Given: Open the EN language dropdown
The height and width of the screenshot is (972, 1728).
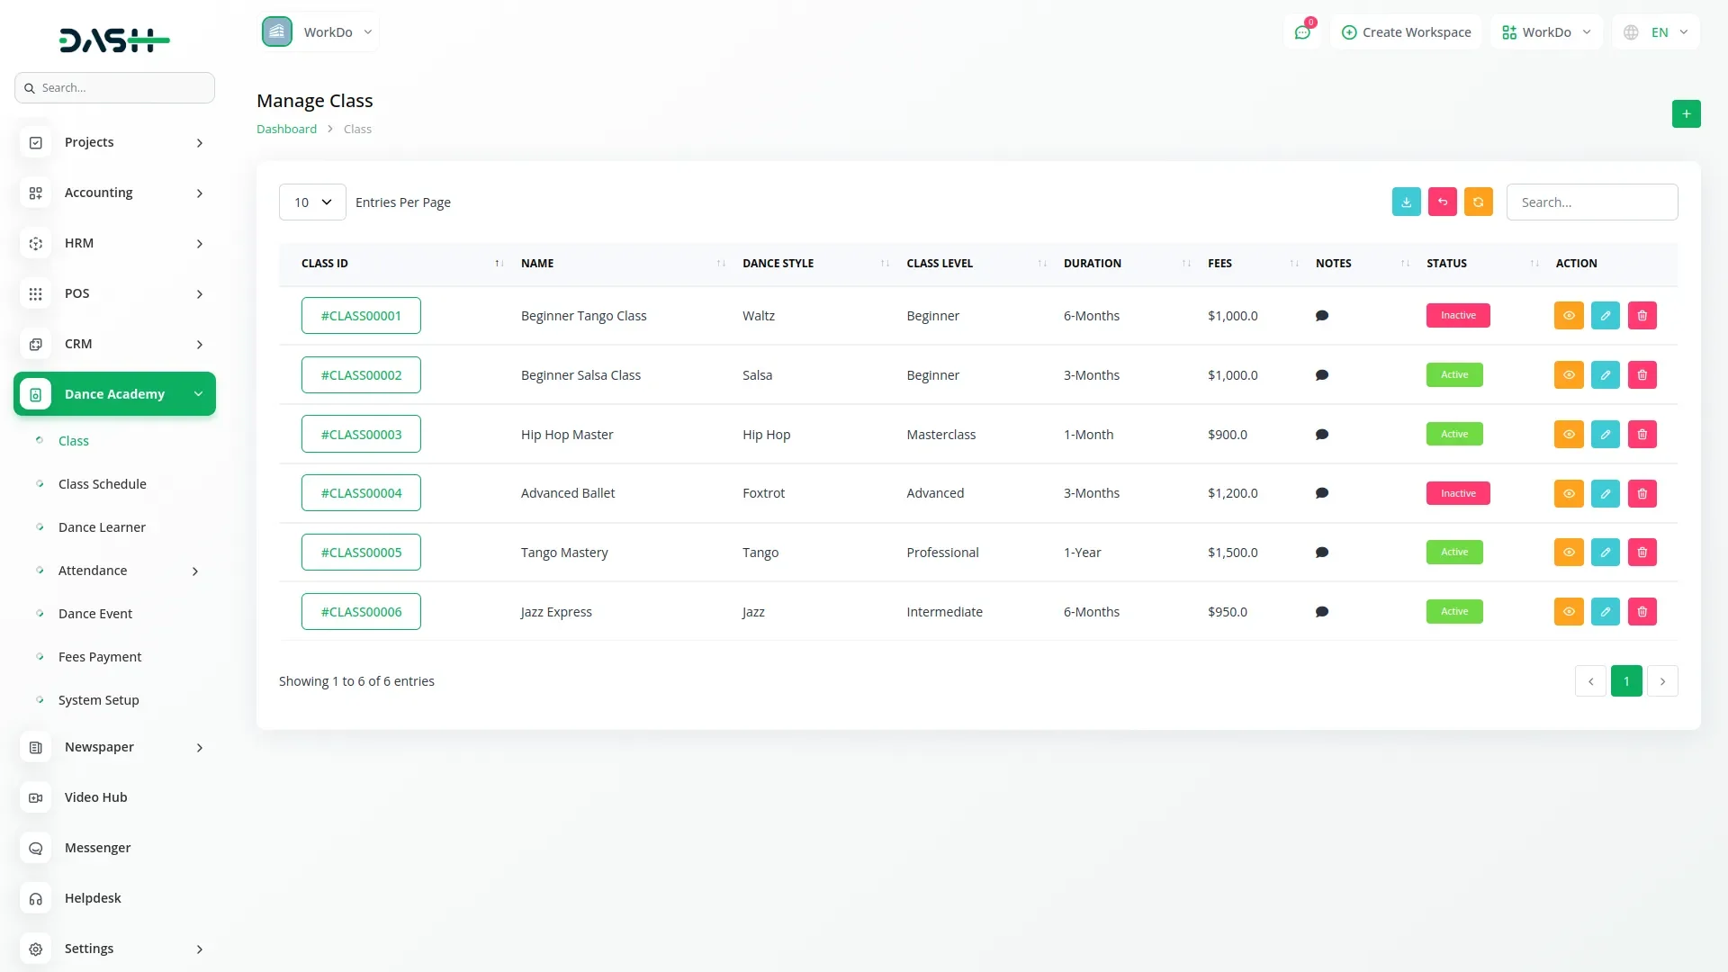Looking at the screenshot, I should click(x=1656, y=32).
